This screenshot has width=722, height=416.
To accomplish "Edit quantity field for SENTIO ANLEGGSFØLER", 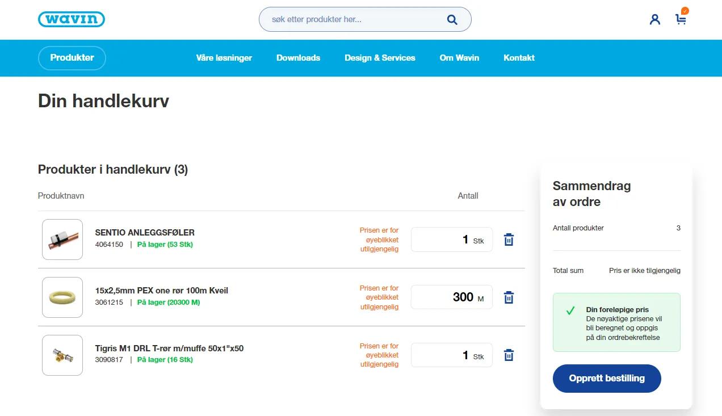I will coord(452,239).
